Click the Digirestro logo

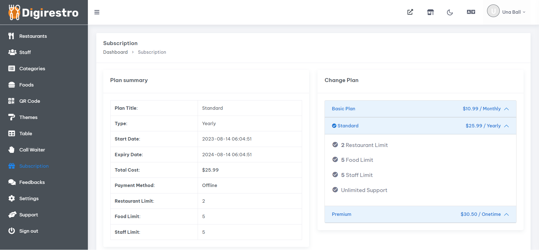tap(44, 12)
